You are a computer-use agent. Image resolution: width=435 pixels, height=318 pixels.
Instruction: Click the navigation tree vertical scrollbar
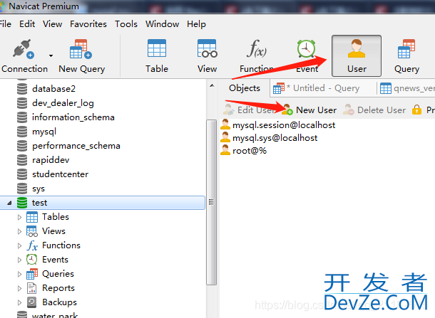pyautogui.click(x=211, y=202)
